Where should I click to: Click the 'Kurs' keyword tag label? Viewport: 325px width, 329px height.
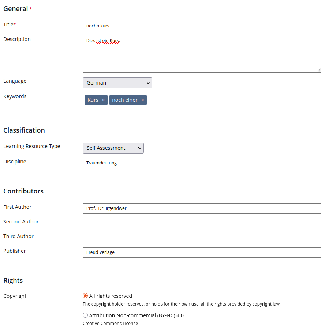pos(93,100)
